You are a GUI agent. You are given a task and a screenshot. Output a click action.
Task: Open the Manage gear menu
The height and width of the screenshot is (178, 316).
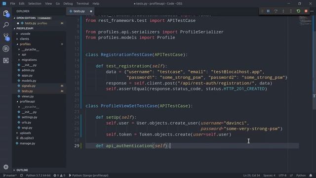click(6, 167)
